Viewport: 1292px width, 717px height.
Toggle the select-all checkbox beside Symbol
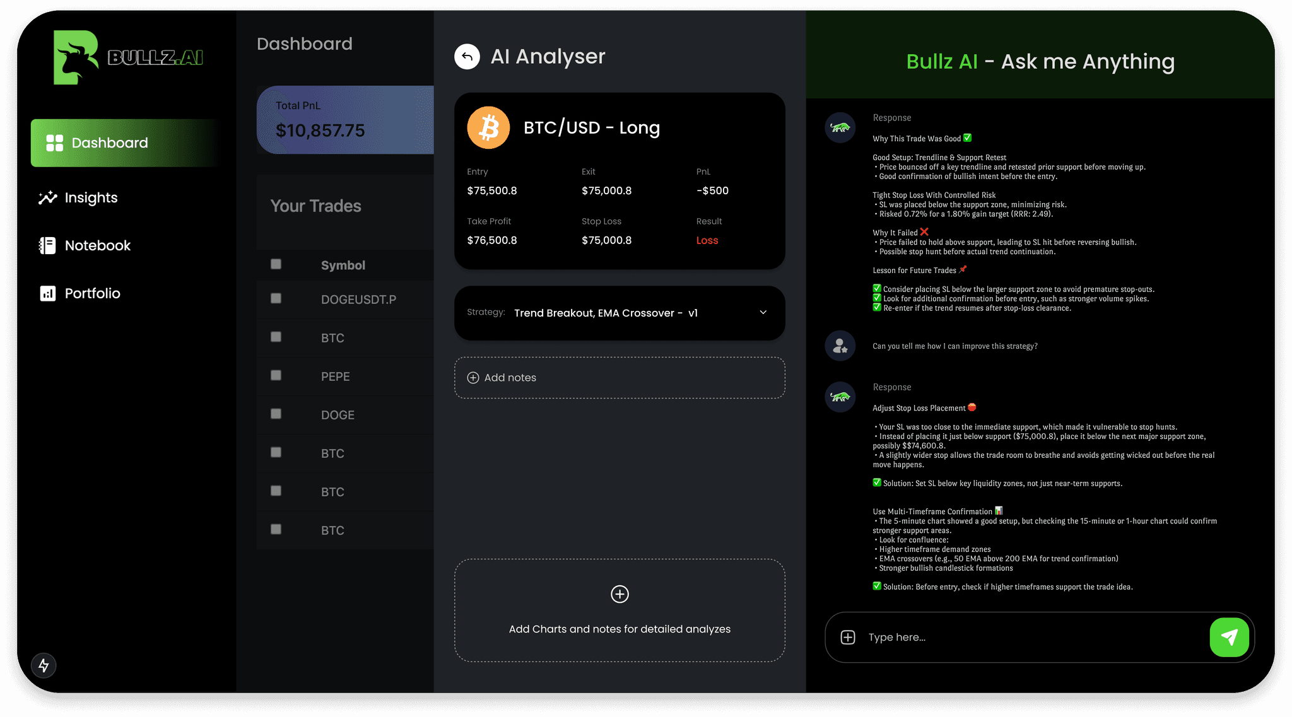(276, 264)
